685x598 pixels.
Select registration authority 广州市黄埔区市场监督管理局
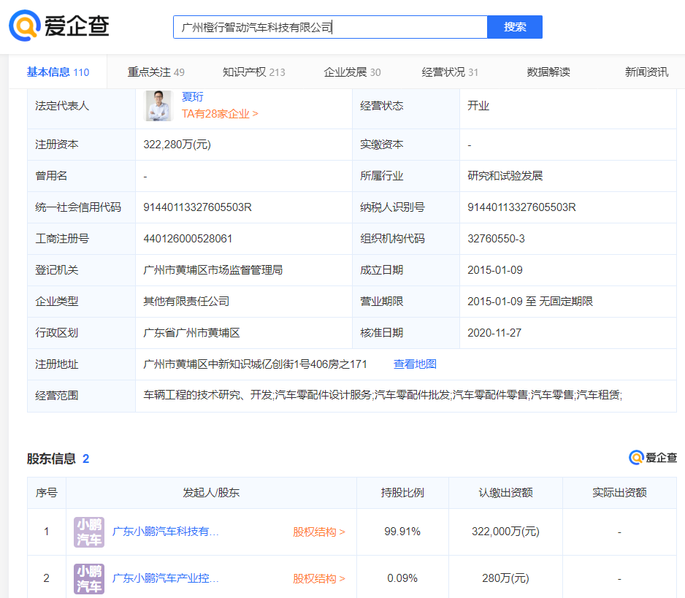[213, 270]
